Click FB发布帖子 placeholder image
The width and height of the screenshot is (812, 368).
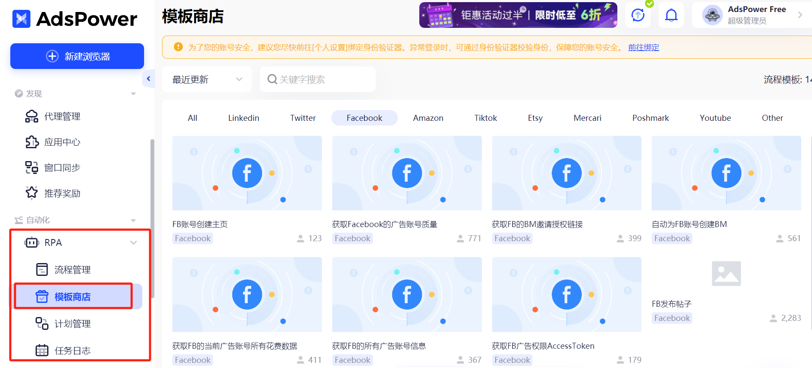point(726,273)
